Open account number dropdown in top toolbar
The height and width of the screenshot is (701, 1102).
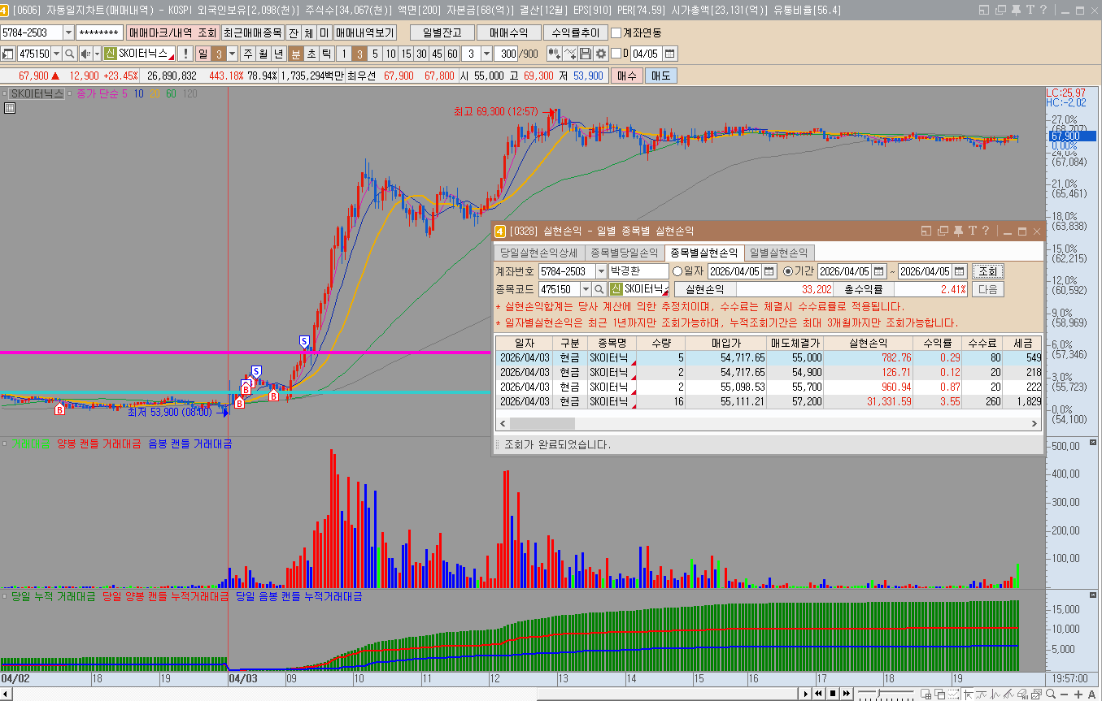tap(68, 32)
